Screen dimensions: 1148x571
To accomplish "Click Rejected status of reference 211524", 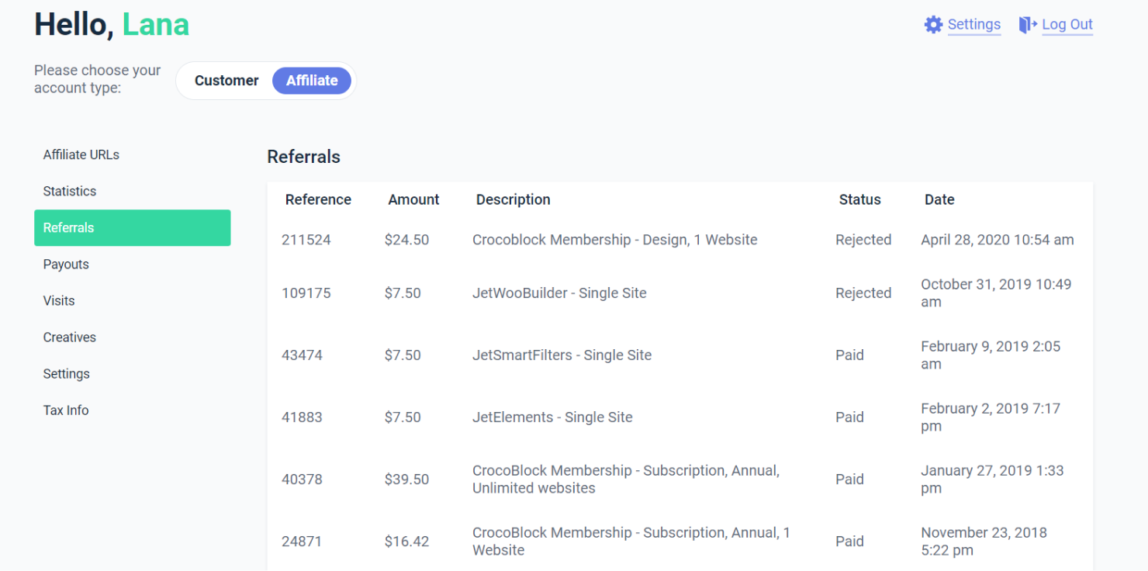I will (863, 240).
